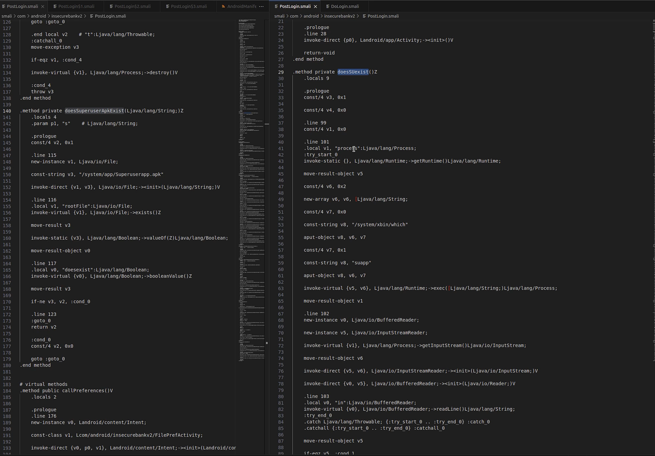
Task: Select the highlighted doesSUexist method name
Action: (x=353, y=71)
